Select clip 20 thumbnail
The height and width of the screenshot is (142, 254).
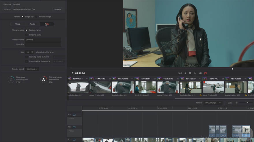click(191, 87)
